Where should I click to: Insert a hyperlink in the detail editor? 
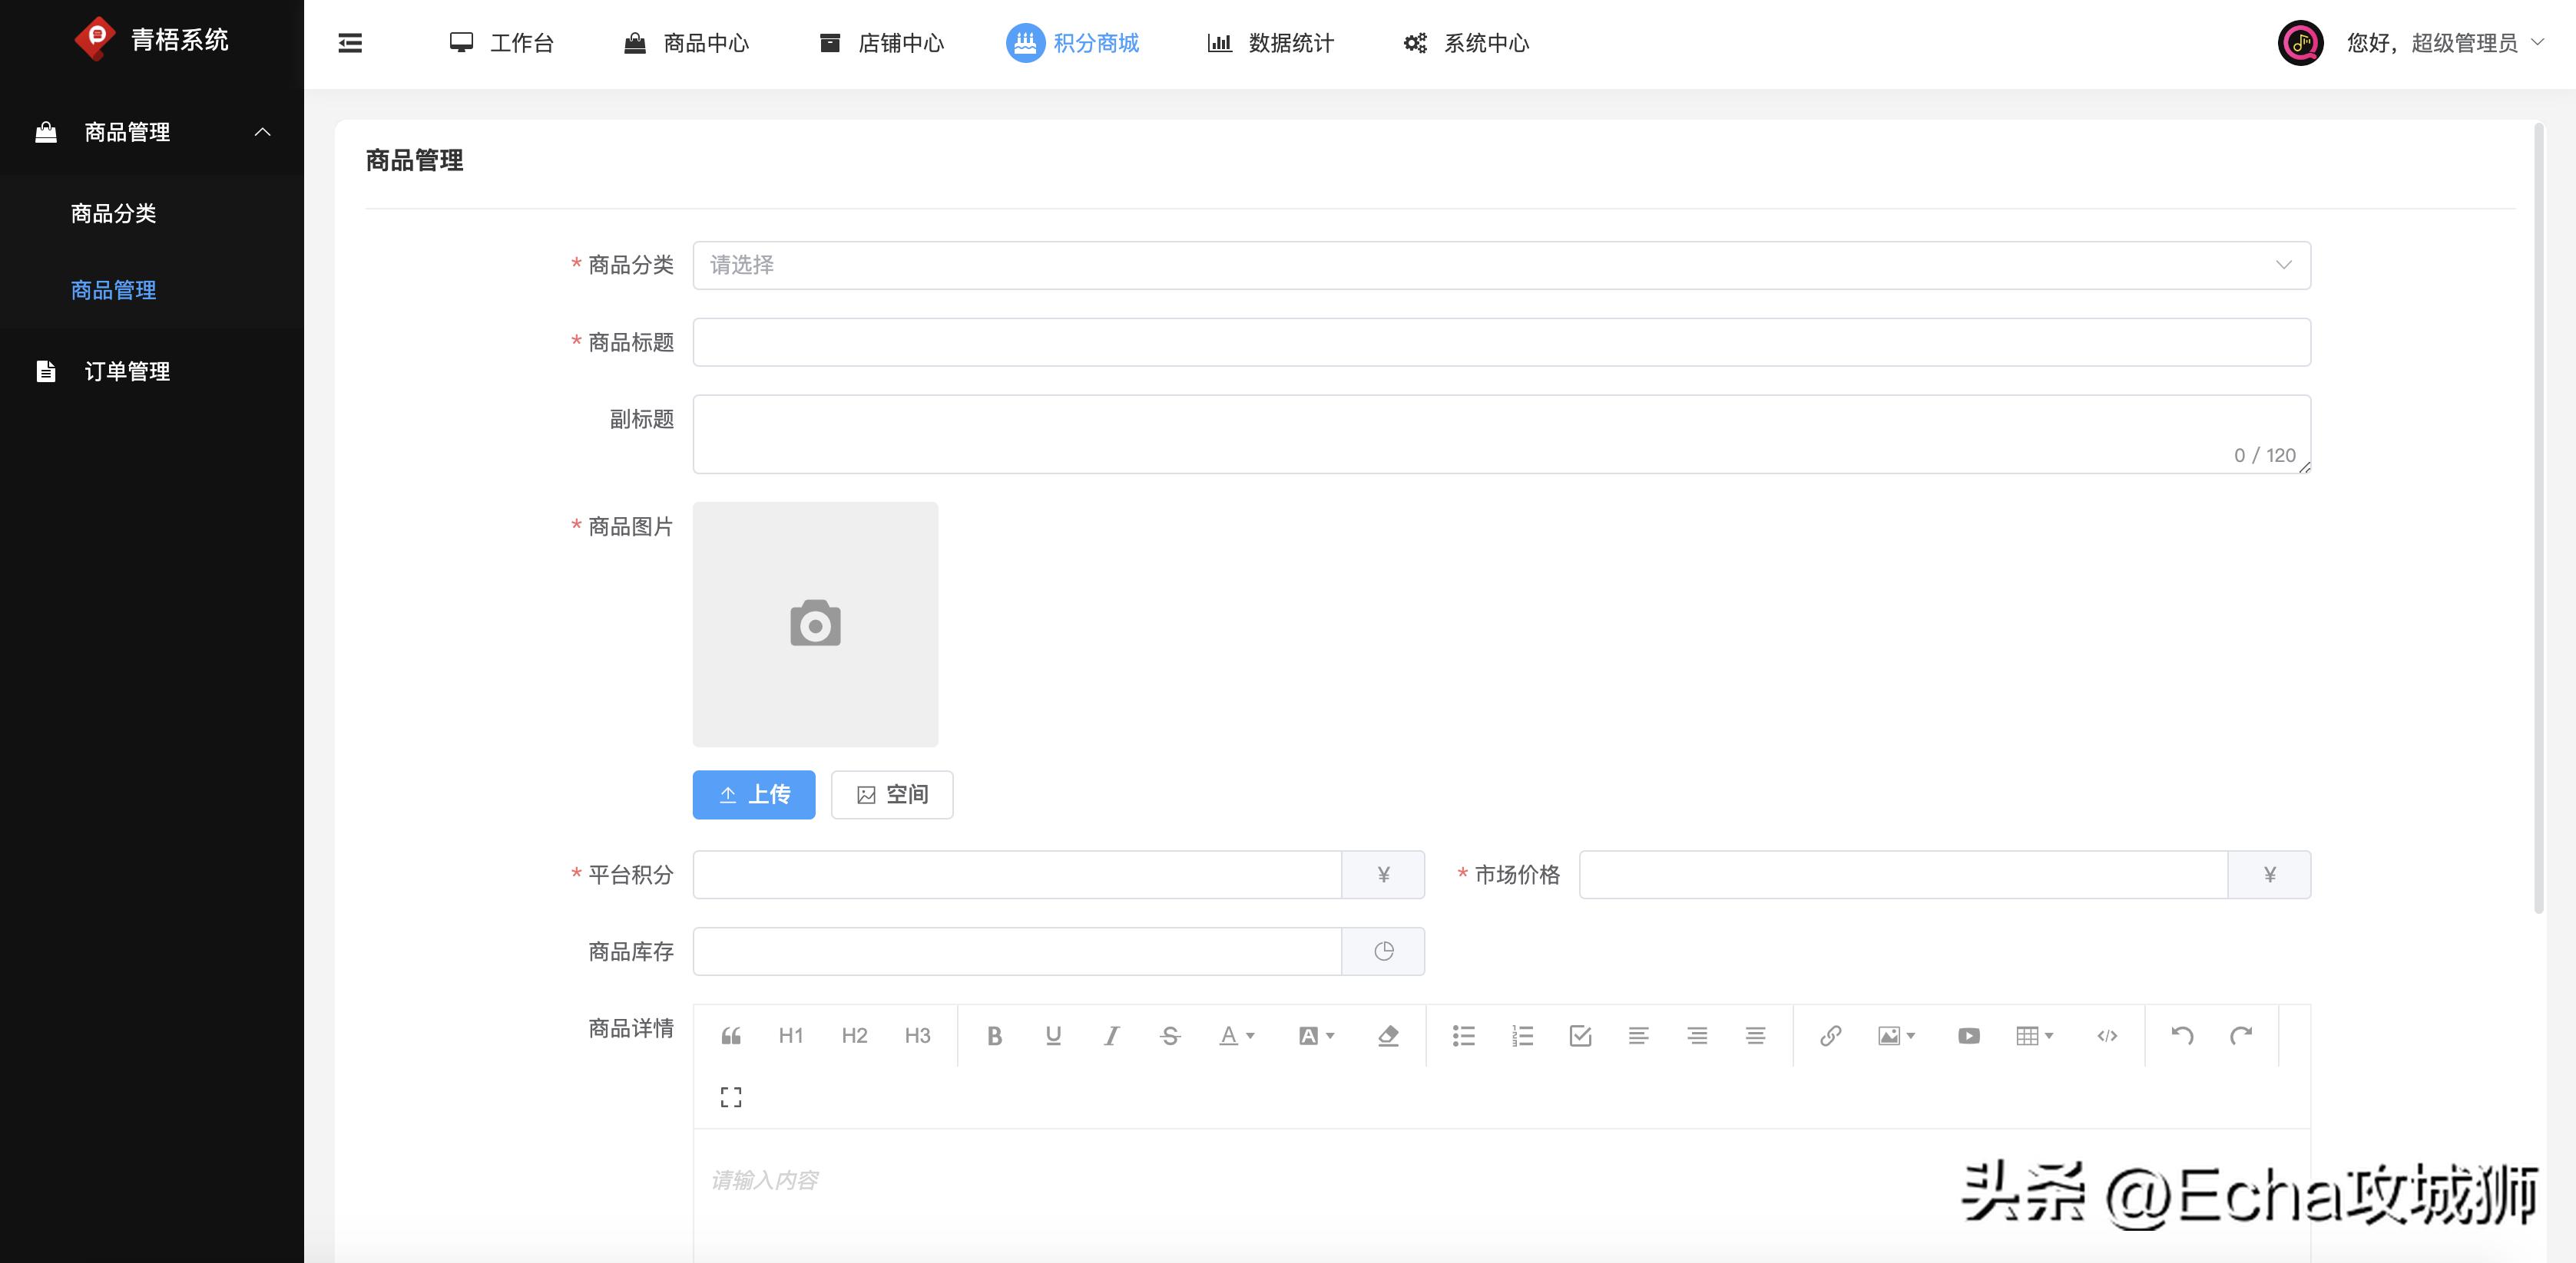pyautogui.click(x=1831, y=1035)
